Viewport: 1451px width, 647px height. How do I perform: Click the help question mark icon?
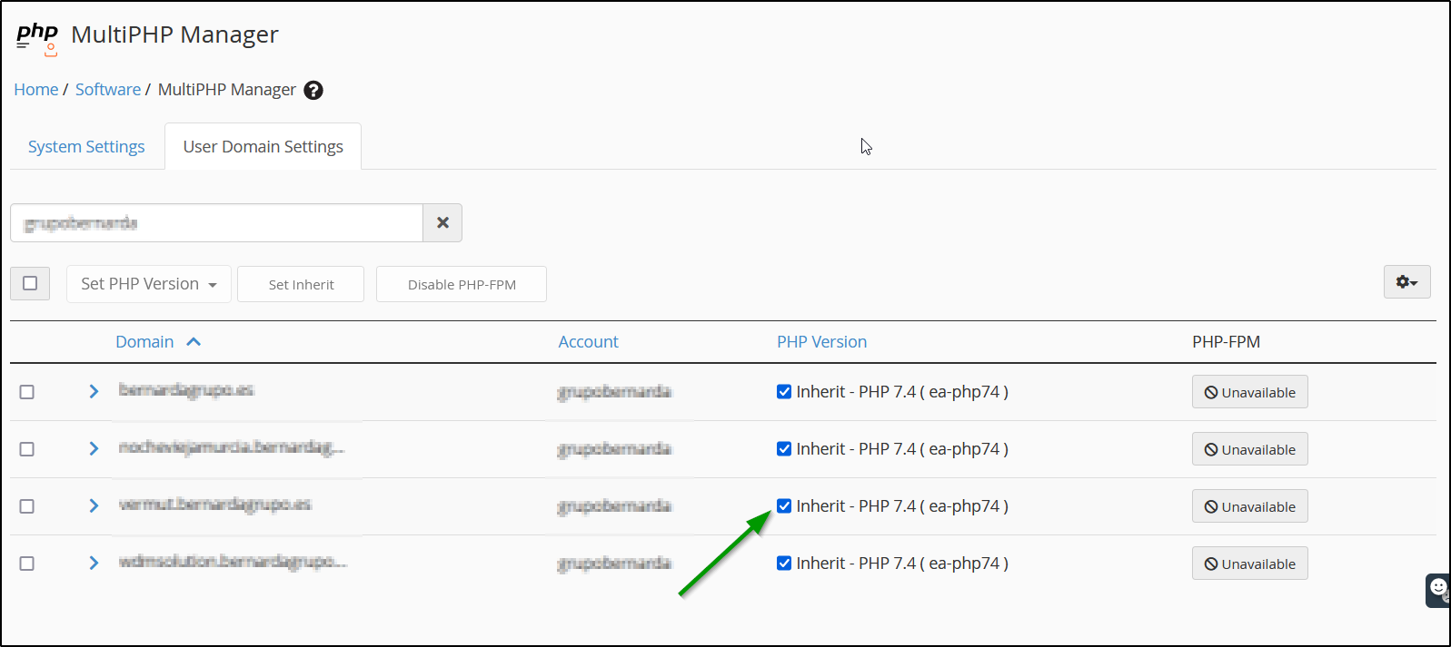pyautogui.click(x=313, y=90)
